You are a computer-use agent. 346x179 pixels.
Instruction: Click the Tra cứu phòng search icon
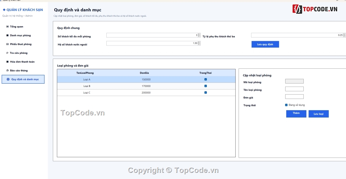(x=8, y=53)
